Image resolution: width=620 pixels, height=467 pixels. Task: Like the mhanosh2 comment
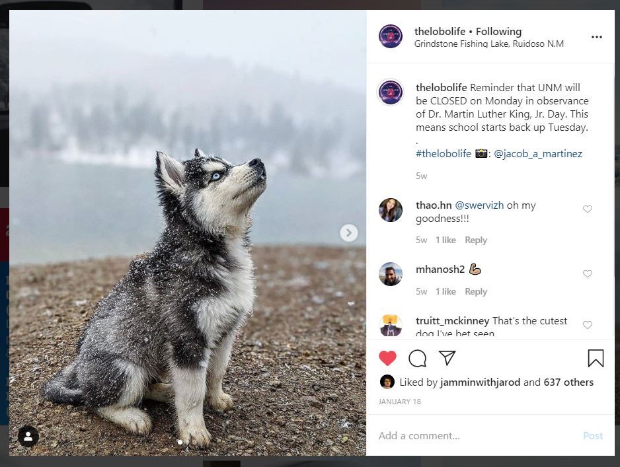pyautogui.click(x=587, y=273)
